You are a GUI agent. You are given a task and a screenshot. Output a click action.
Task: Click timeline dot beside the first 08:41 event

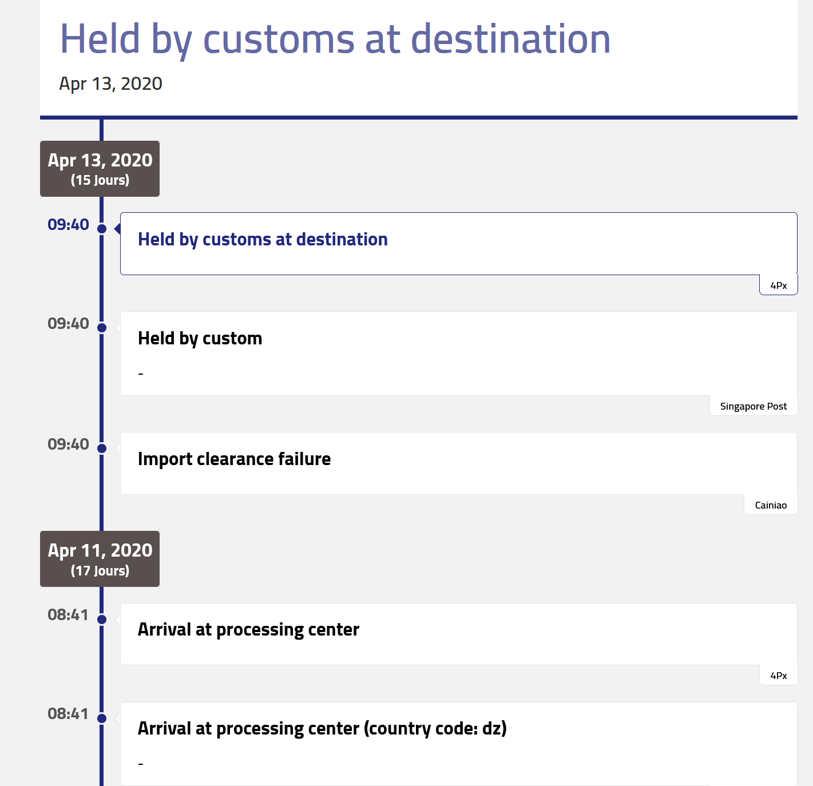(102, 620)
